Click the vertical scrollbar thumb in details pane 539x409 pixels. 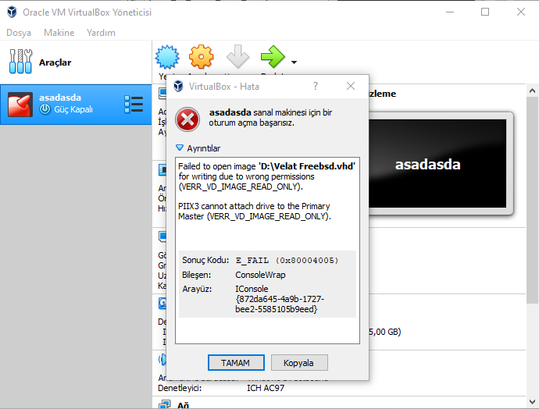(532, 201)
